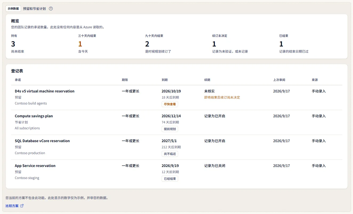353x214 pixels.
Task: Click the 提前规划 status badge
Action: pyautogui.click(x=170, y=129)
